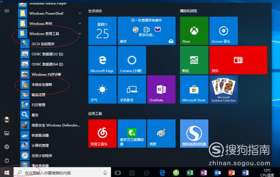Viewport: 280px width, 177px height.
Task: Open 服务 (Services) entry
Action: pyautogui.click(x=51, y=115)
